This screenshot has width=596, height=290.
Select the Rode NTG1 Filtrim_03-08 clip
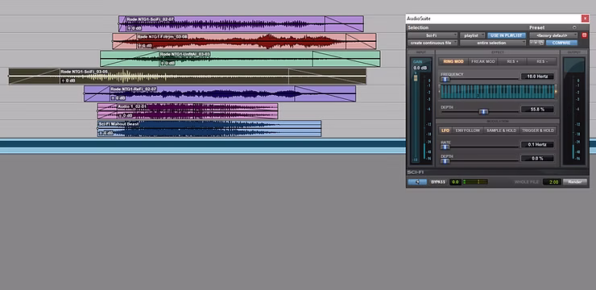click(244, 41)
